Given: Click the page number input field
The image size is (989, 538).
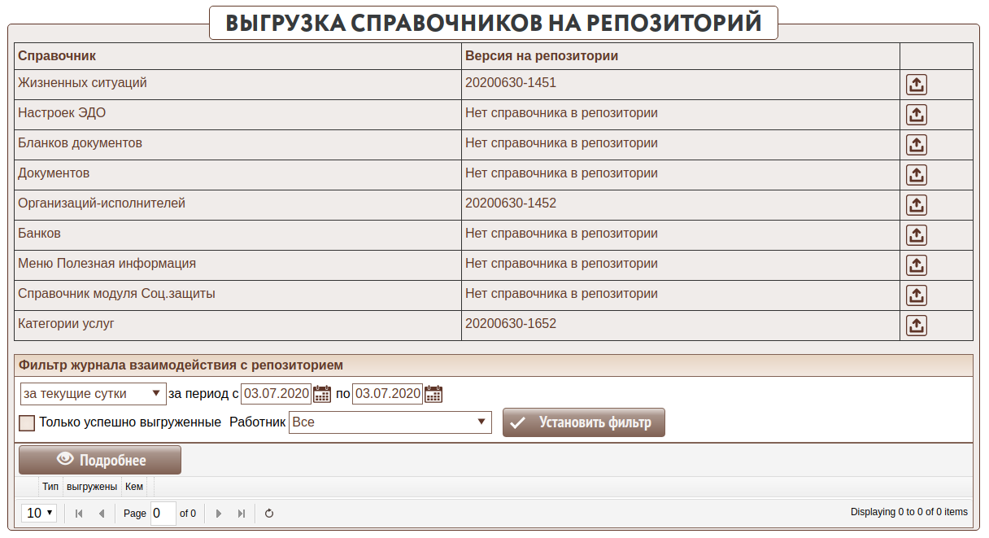Looking at the screenshot, I should (163, 514).
